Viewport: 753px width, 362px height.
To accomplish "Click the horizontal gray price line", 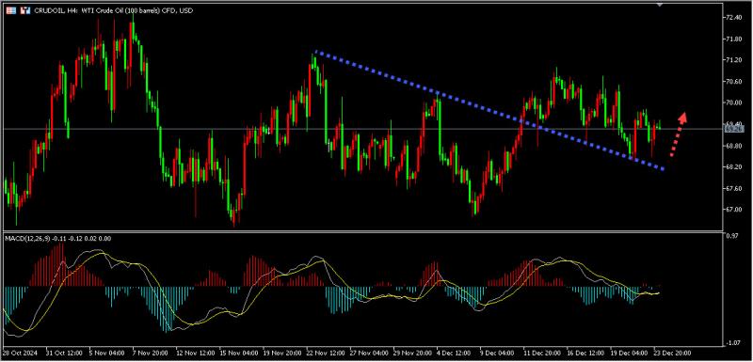I will click(364, 129).
